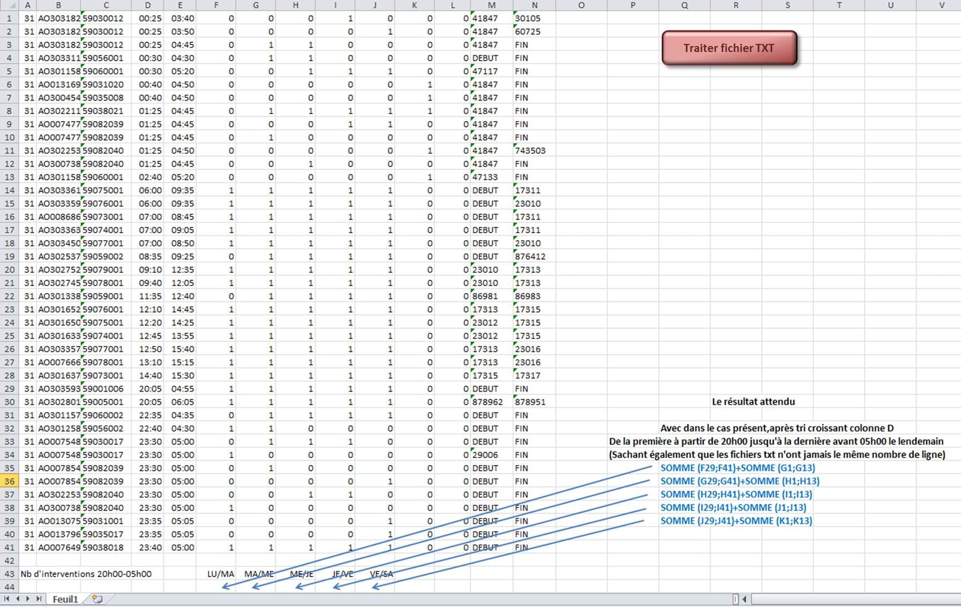This screenshot has width=961, height=607.
Task: Click the previous sheet navigation arrow
Action: (x=18, y=599)
